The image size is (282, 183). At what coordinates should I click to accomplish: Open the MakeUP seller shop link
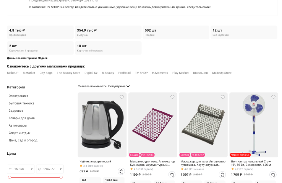13,73
